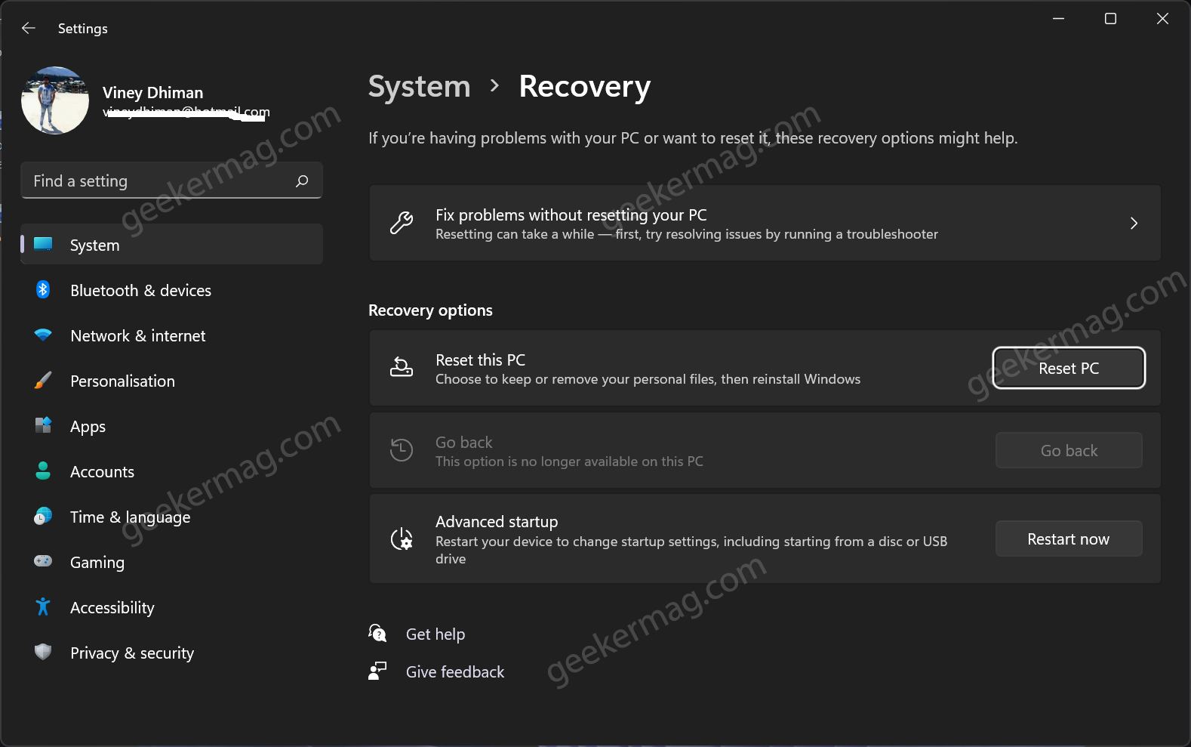The image size is (1191, 747).
Task: Expand the troubleshooter card chevron
Action: tap(1134, 224)
